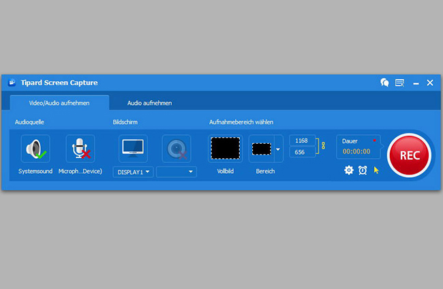This screenshot has width=443, height=289.
Task: Click the alarm clock schedule icon
Action: [363, 170]
